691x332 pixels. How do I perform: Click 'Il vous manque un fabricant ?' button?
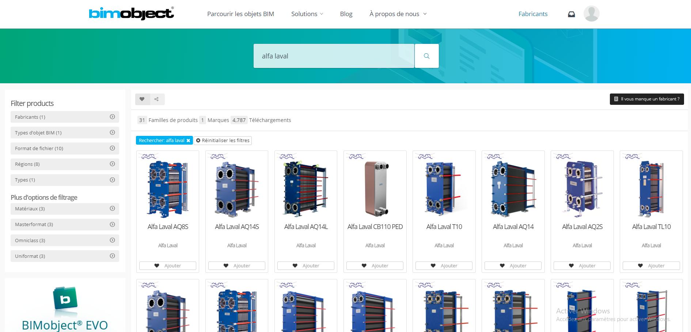647,99
